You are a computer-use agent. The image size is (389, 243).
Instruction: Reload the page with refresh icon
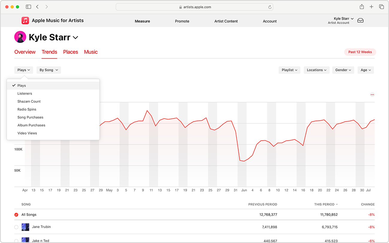pos(270,7)
